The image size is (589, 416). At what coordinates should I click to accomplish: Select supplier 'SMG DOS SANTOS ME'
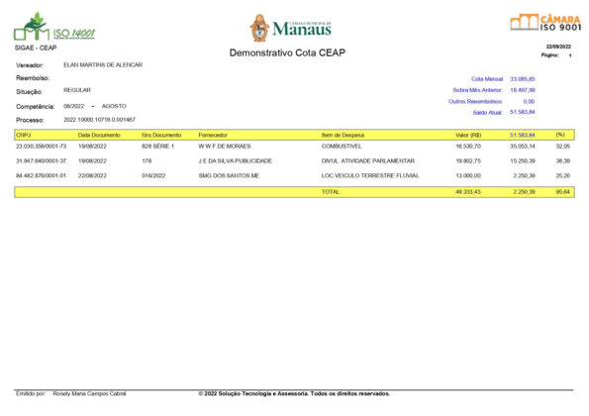pyautogui.click(x=229, y=175)
